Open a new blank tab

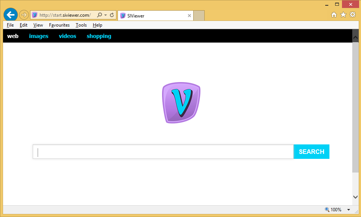pyautogui.click(x=199, y=16)
